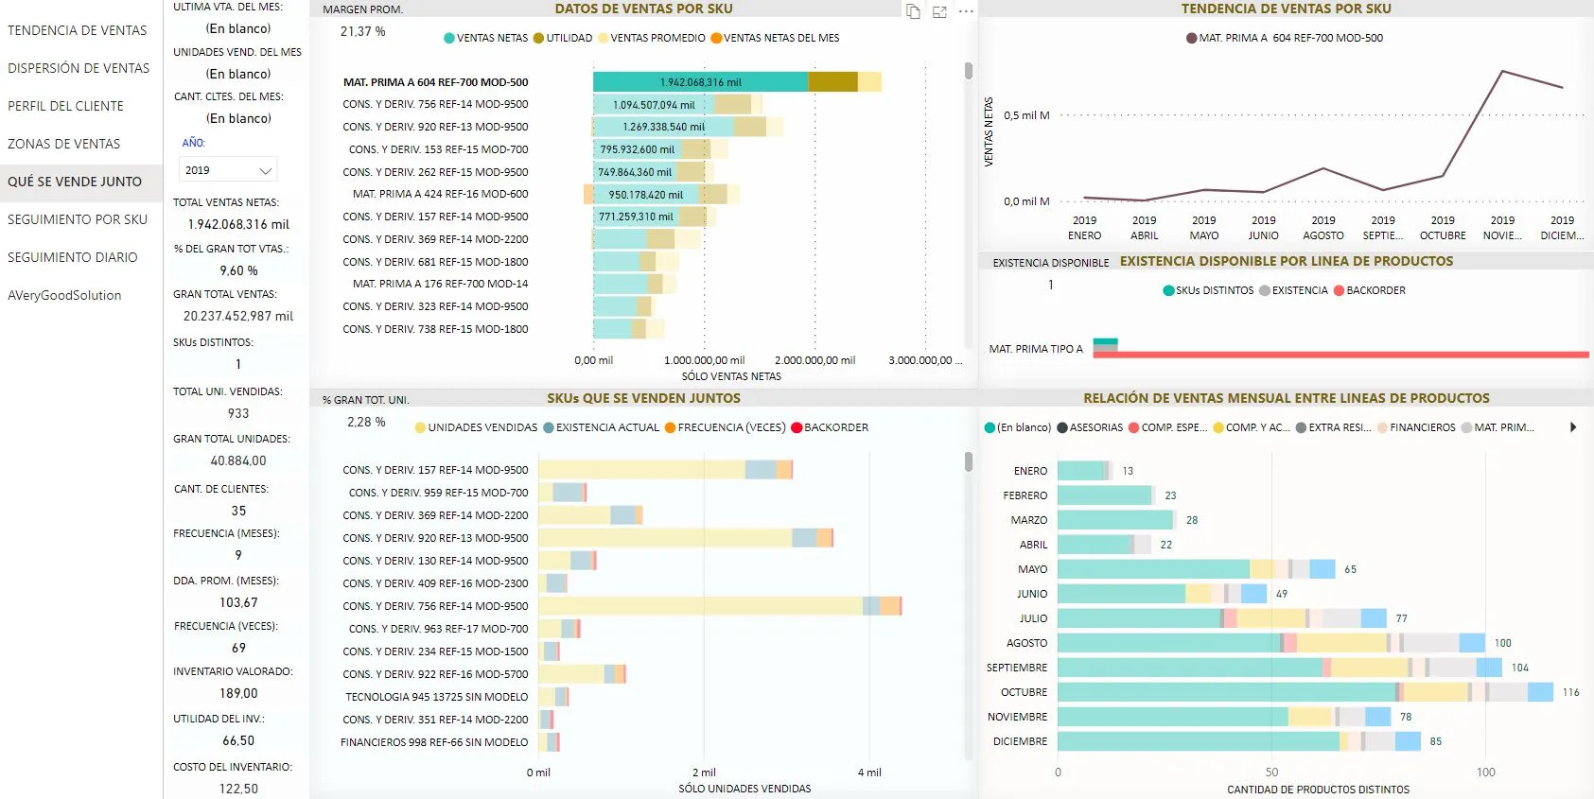Open Tendencia de Ventas page

(78, 30)
